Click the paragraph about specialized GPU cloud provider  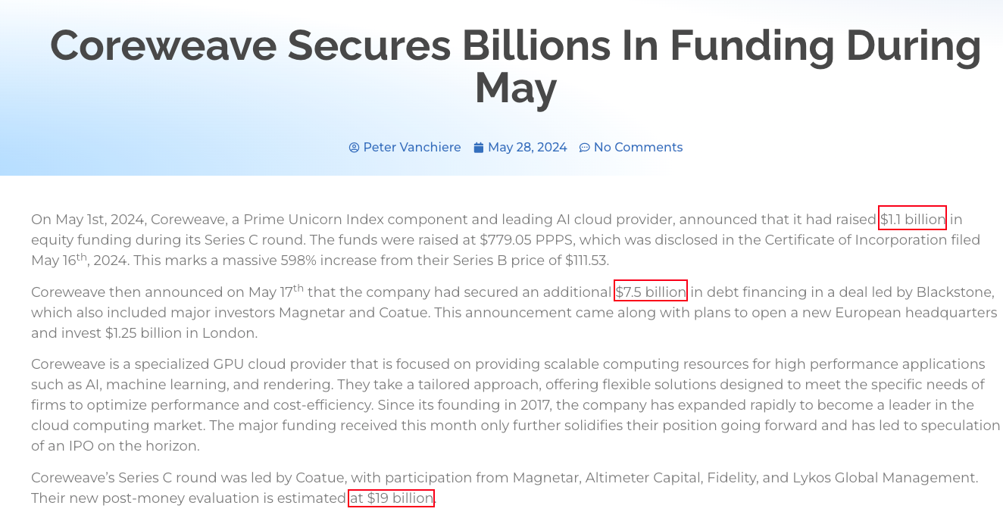(x=516, y=405)
